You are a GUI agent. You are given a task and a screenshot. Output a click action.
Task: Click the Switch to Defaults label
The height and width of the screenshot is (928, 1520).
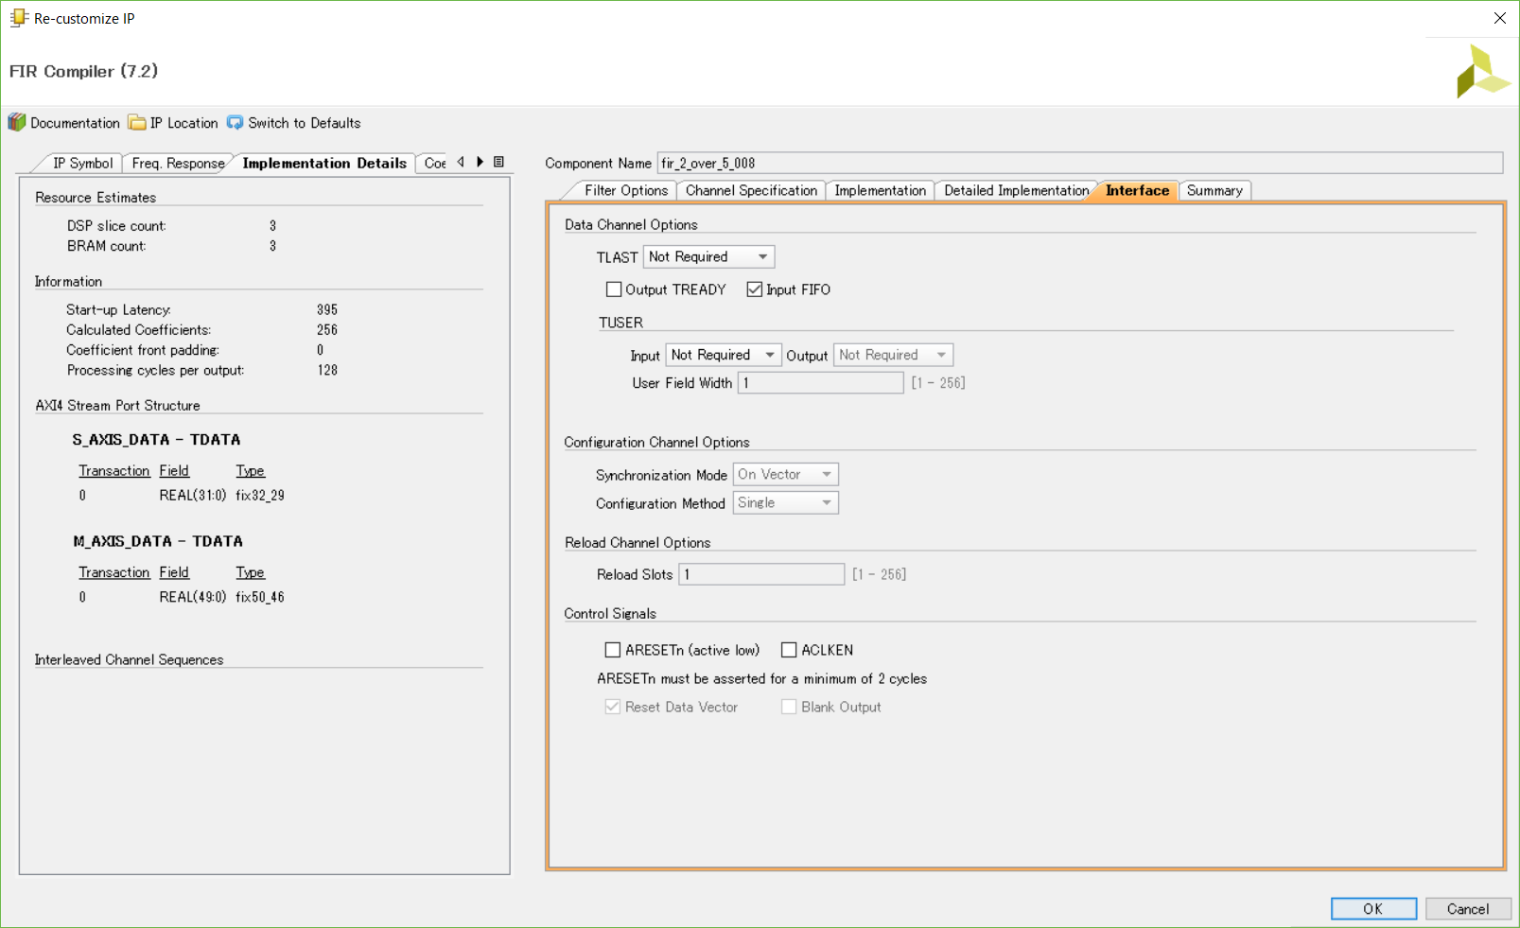(305, 123)
